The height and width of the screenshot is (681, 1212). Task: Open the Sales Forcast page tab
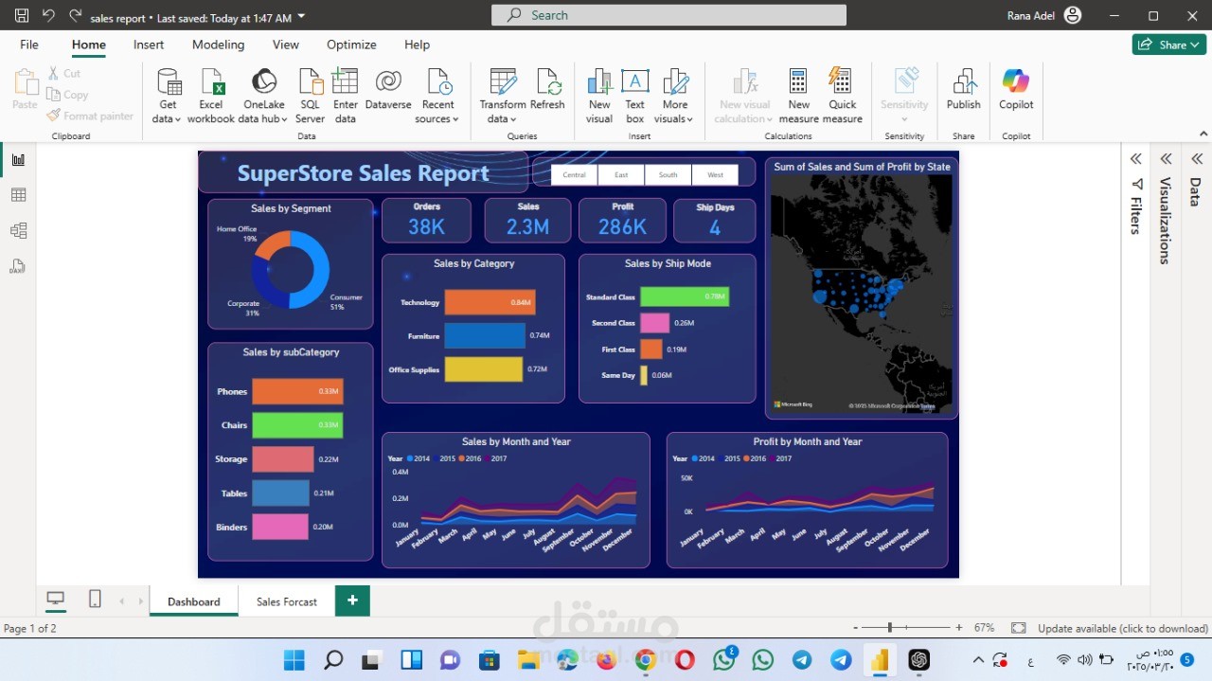click(x=286, y=601)
